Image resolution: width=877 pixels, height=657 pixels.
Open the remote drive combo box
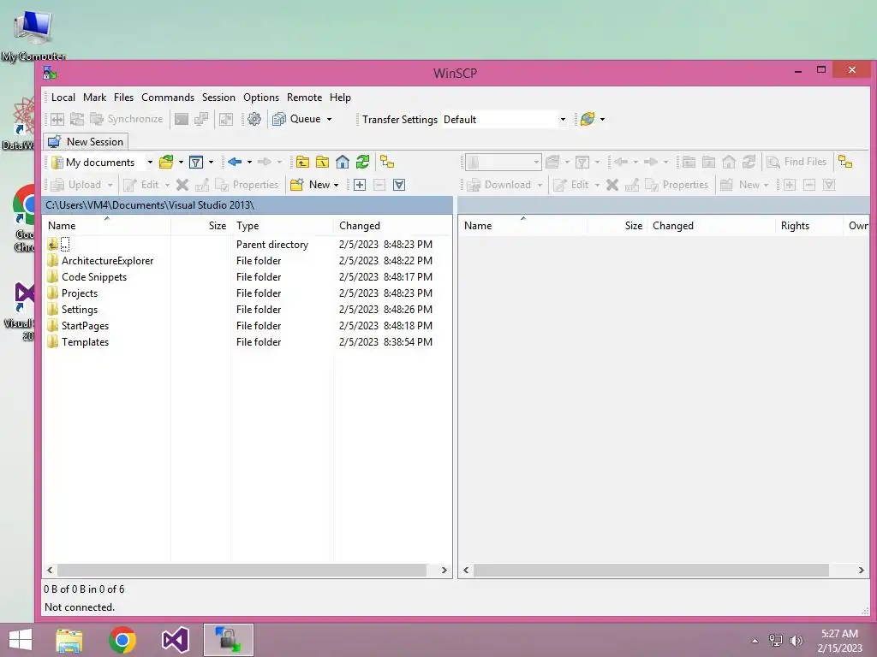(x=503, y=162)
